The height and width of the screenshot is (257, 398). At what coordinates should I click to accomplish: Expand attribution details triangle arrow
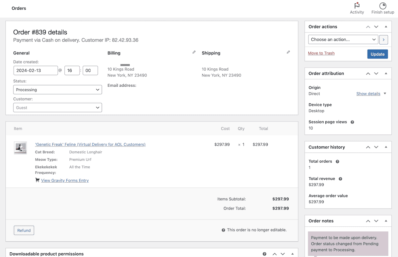385,94
